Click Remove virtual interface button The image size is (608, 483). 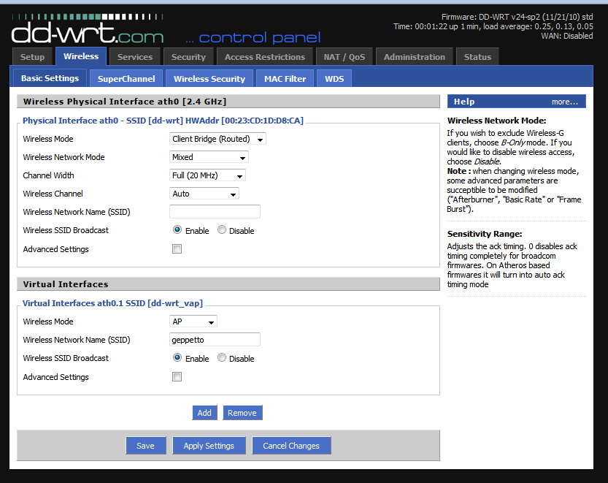(x=242, y=413)
